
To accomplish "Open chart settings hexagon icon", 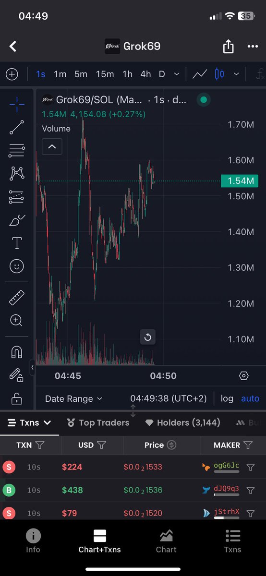I will (244, 376).
